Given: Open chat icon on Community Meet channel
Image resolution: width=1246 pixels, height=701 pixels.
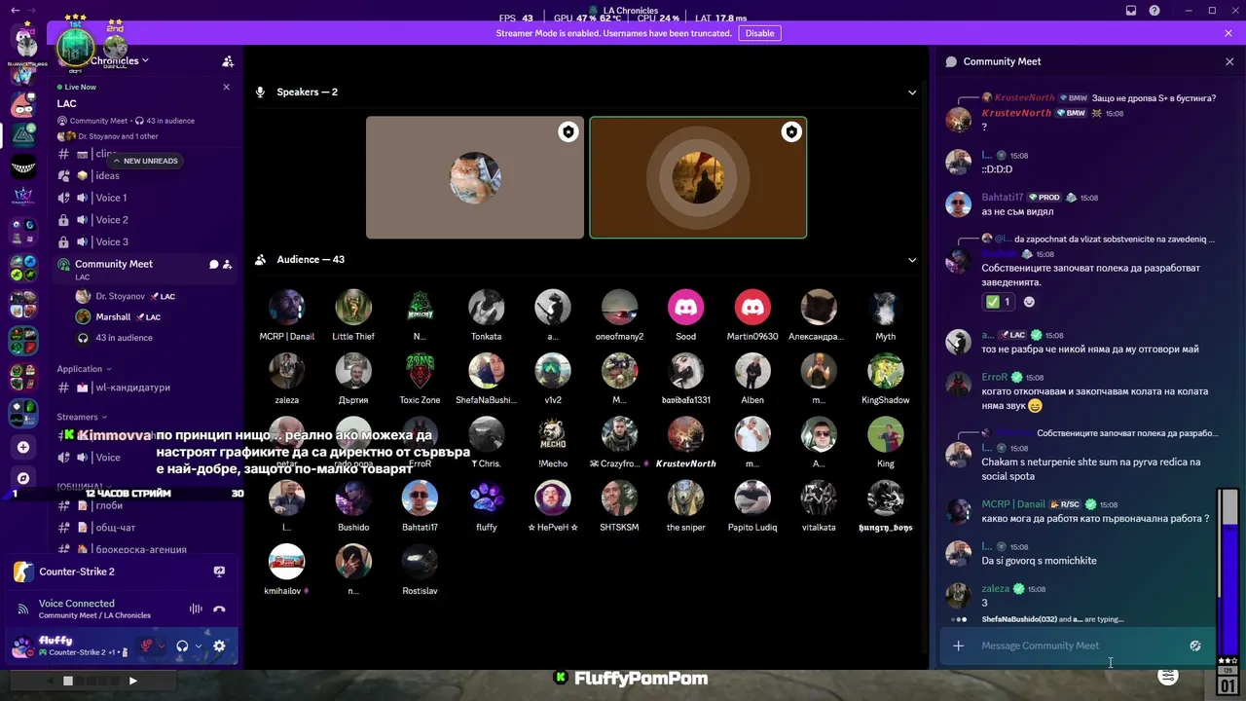Looking at the screenshot, I should coord(213,264).
